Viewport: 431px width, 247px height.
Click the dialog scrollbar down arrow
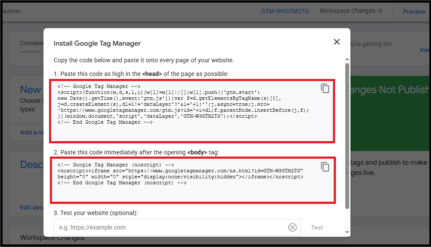click(347, 232)
